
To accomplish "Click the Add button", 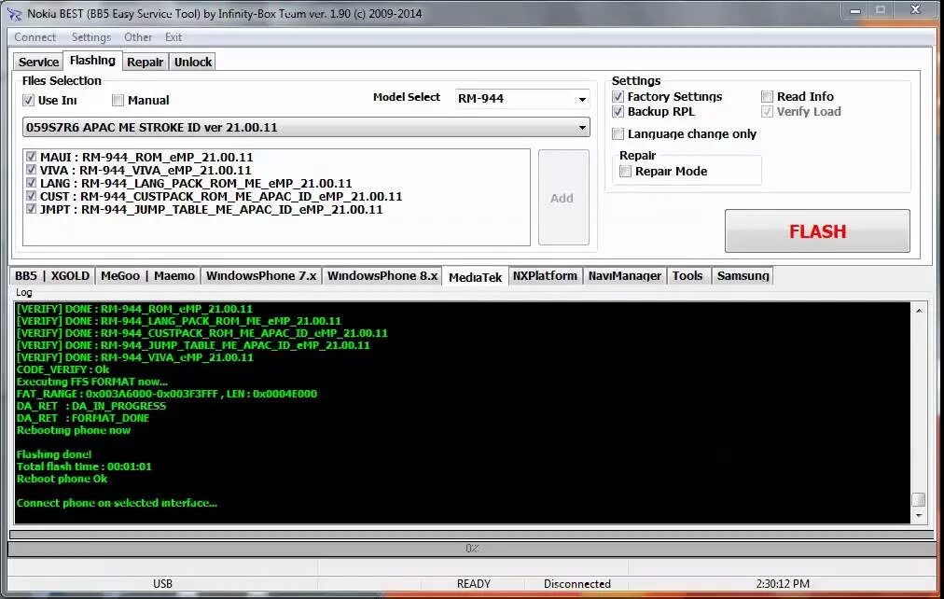I will 562,198.
